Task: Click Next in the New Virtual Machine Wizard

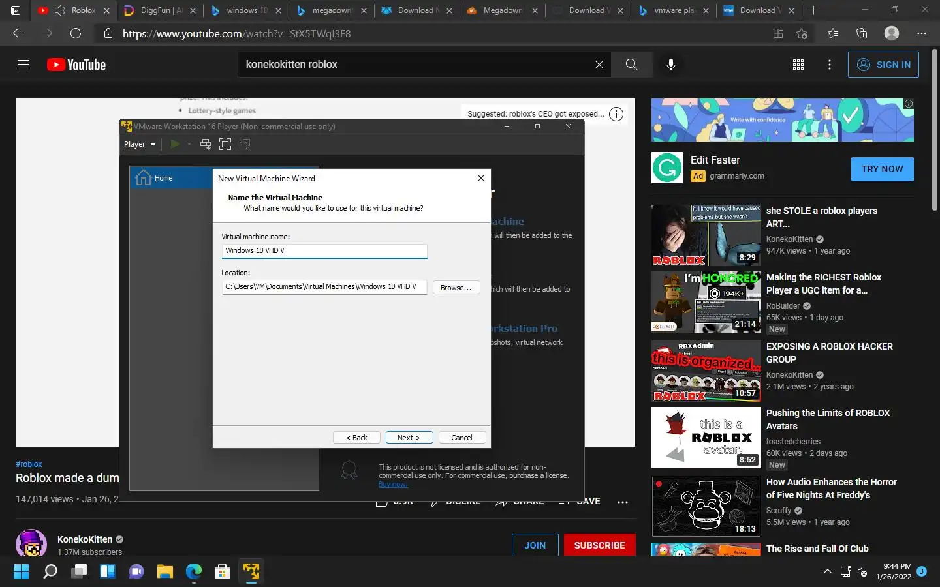Action: coord(409,438)
